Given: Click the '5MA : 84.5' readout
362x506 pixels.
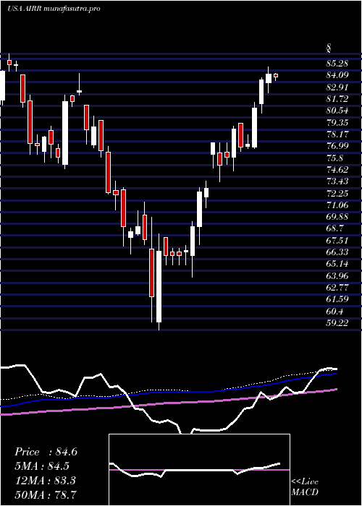Looking at the screenshot, I should pos(42,466).
